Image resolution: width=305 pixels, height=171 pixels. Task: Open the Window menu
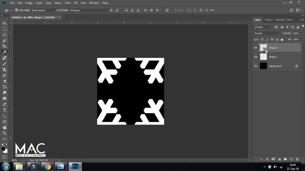pyautogui.click(x=94, y=3)
